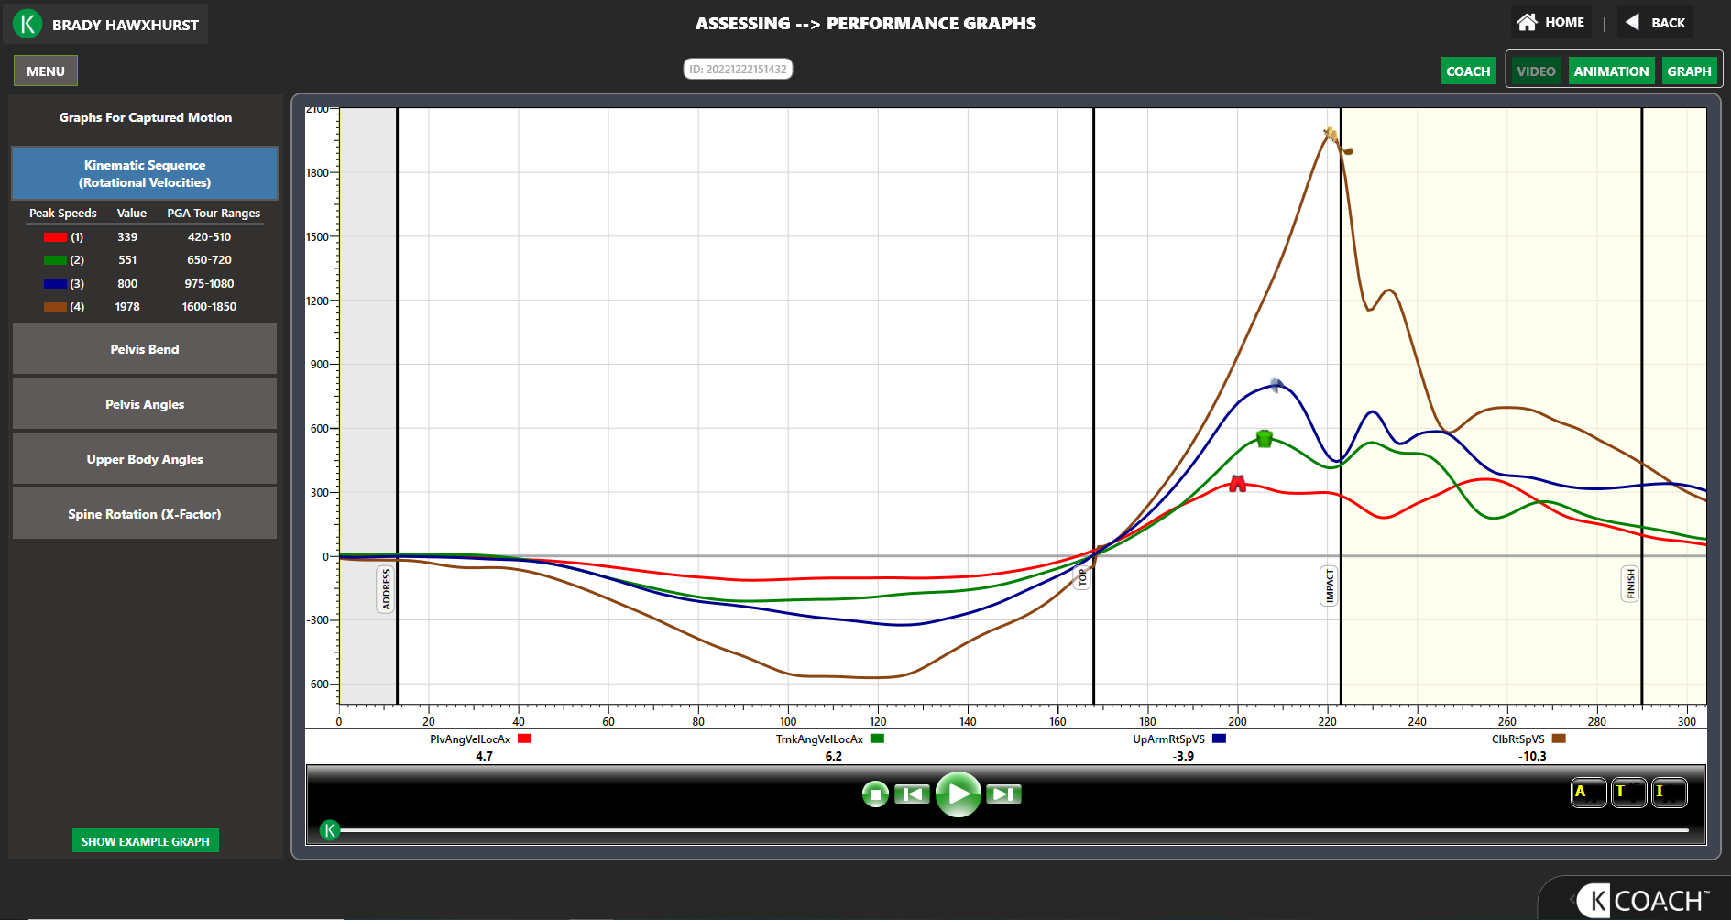The width and height of the screenshot is (1731, 920).
Task: Jump to Address position with A button
Action: click(1589, 792)
